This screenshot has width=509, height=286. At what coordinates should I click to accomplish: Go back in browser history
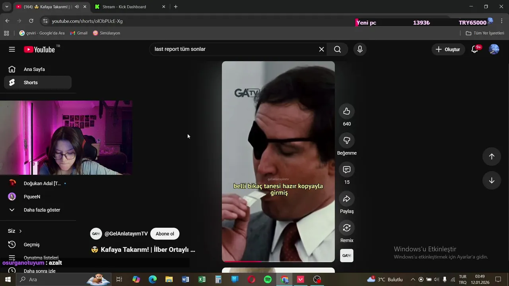(x=7, y=21)
